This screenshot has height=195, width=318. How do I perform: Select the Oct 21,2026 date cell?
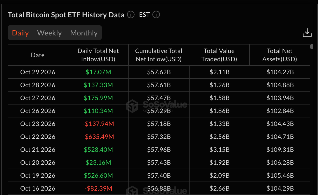(x=38, y=149)
